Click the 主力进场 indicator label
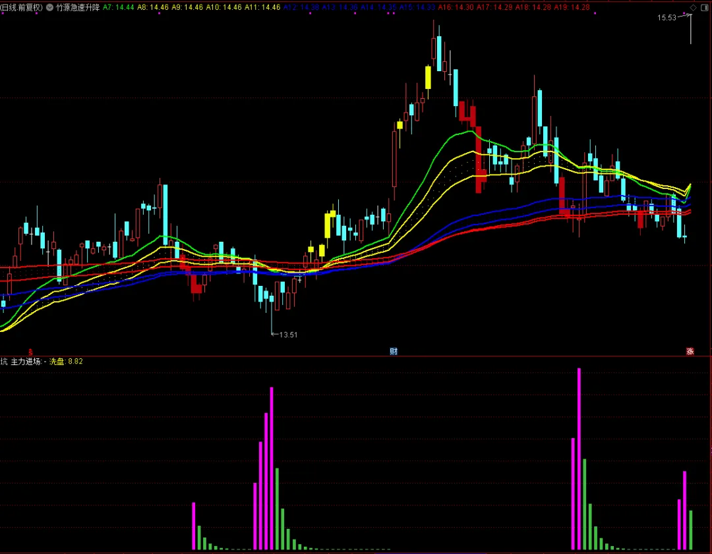This screenshot has width=712, height=554. click(26, 362)
